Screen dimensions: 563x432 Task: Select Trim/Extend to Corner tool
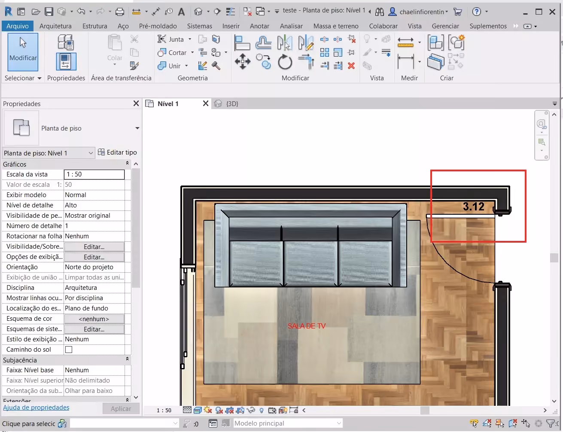[306, 62]
